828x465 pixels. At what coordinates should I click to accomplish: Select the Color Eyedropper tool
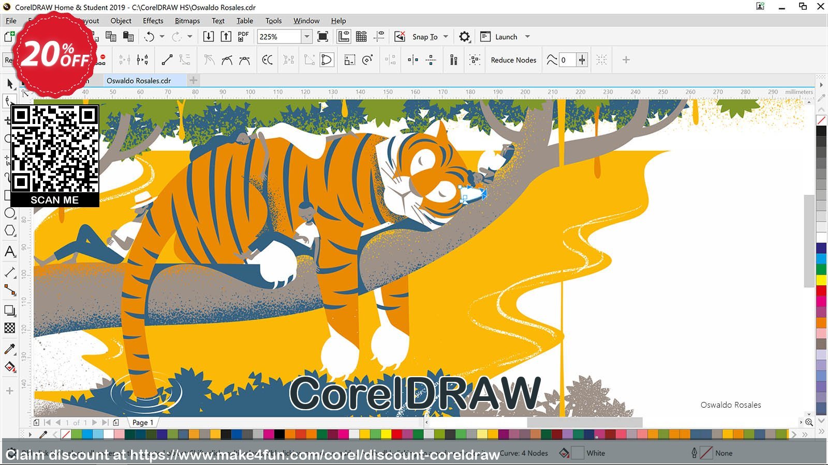10,349
